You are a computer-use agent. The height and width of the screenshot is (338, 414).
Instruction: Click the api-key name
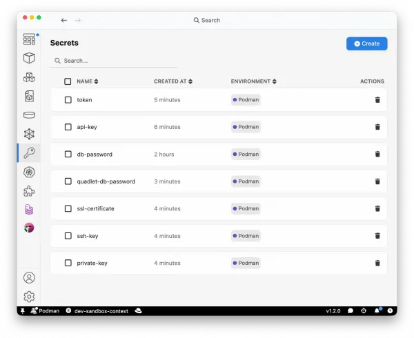click(87, 127)
